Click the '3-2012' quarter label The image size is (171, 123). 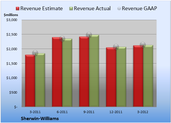click(x=143, y=112)
